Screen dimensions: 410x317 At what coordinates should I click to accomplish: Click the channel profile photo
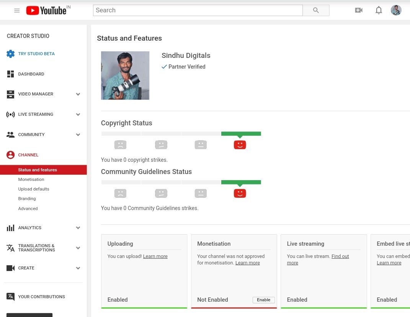125,76
